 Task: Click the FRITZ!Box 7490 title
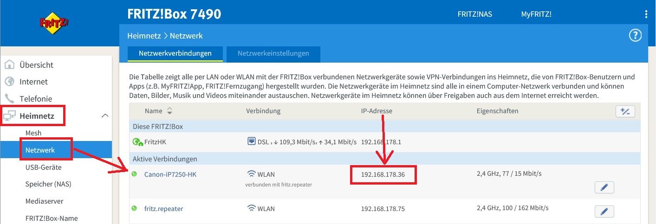pos(174,14)
